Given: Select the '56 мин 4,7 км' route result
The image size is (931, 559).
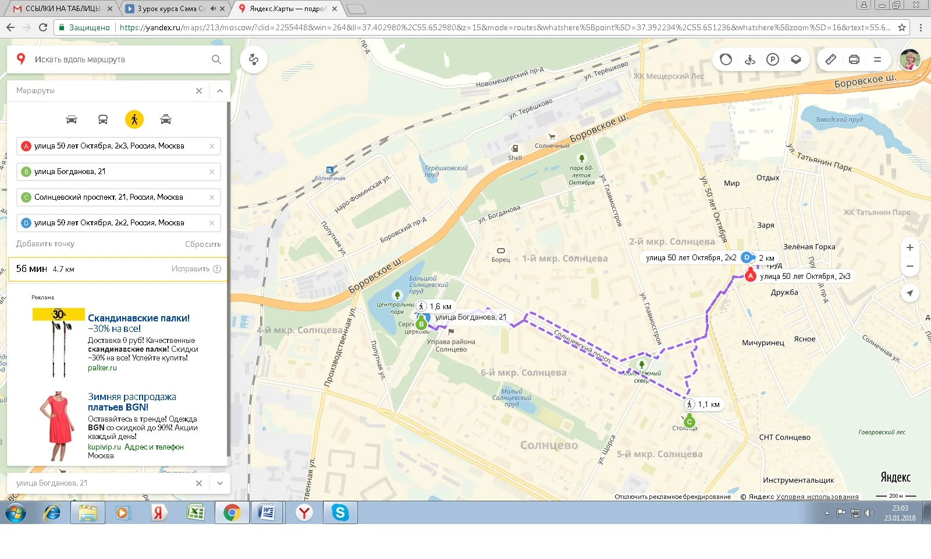Looking at the screenshot, I should coord(118,269).
